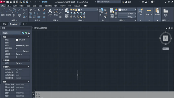Image resolution: width=174 pixels, height=98 pixels.
Task: Click the Quick Select icon in properties palette
Action: 29,33
